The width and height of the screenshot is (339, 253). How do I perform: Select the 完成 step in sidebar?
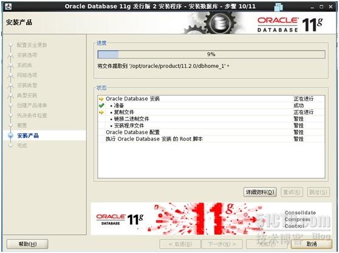coord(22,145)
